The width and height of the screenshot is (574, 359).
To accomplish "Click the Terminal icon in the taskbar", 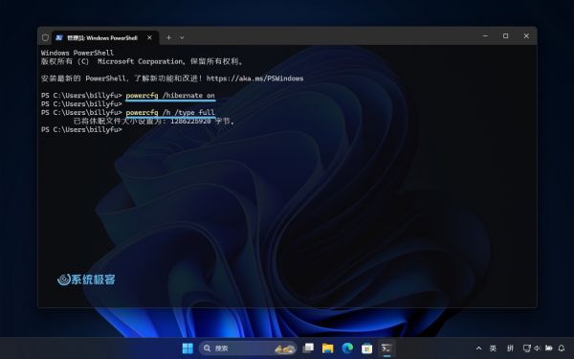I will click(x=386, y=348).
